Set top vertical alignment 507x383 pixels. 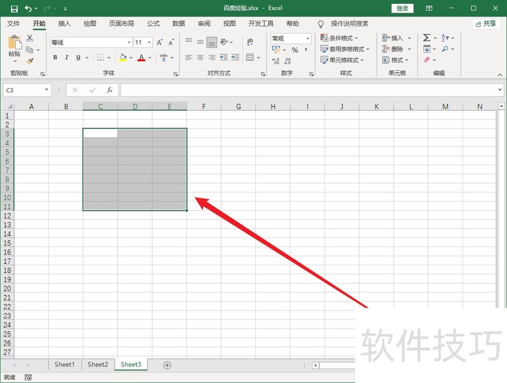point(189,42)
